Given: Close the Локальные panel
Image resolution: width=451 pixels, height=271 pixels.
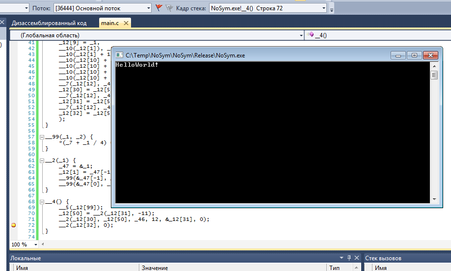Looking at the screenshot, I should tap(357, 258).
